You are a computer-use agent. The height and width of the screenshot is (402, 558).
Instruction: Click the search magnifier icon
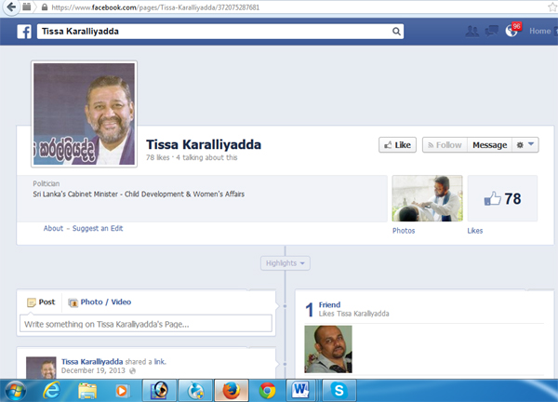(396, 32)
